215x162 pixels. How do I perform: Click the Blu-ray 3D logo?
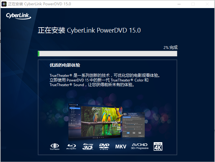click(x=88, y=146)
